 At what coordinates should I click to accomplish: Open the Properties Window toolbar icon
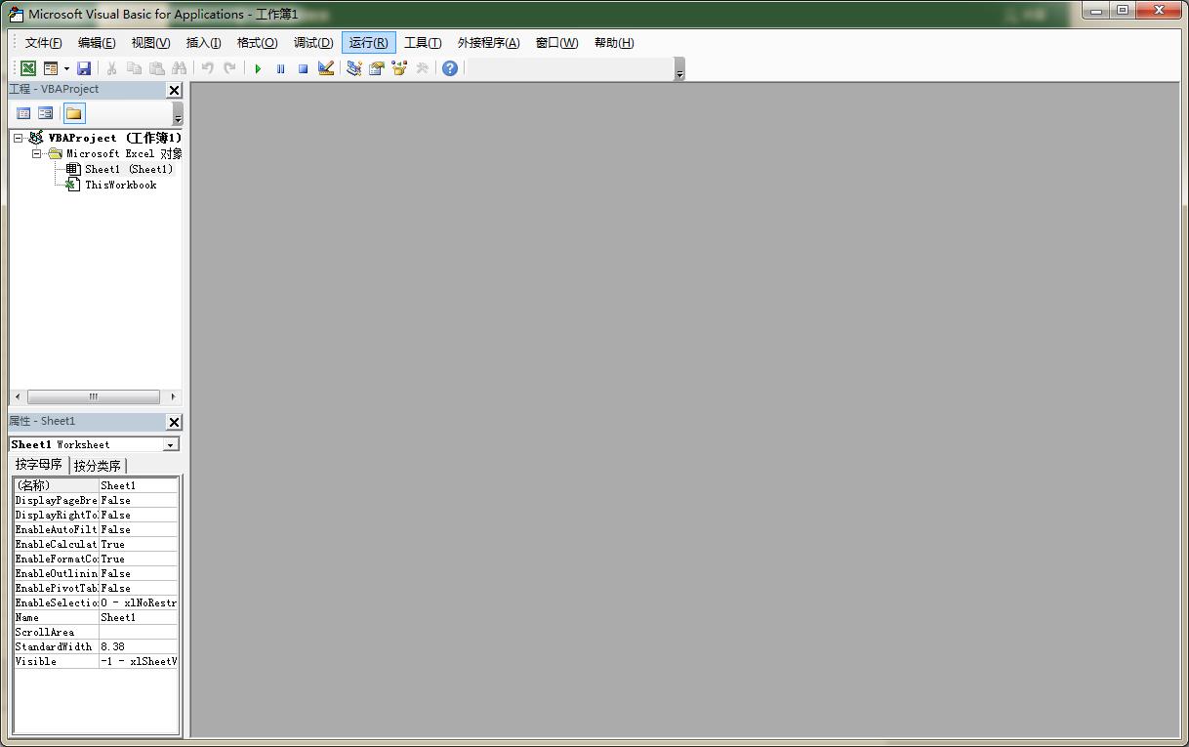tap(377, 68)
